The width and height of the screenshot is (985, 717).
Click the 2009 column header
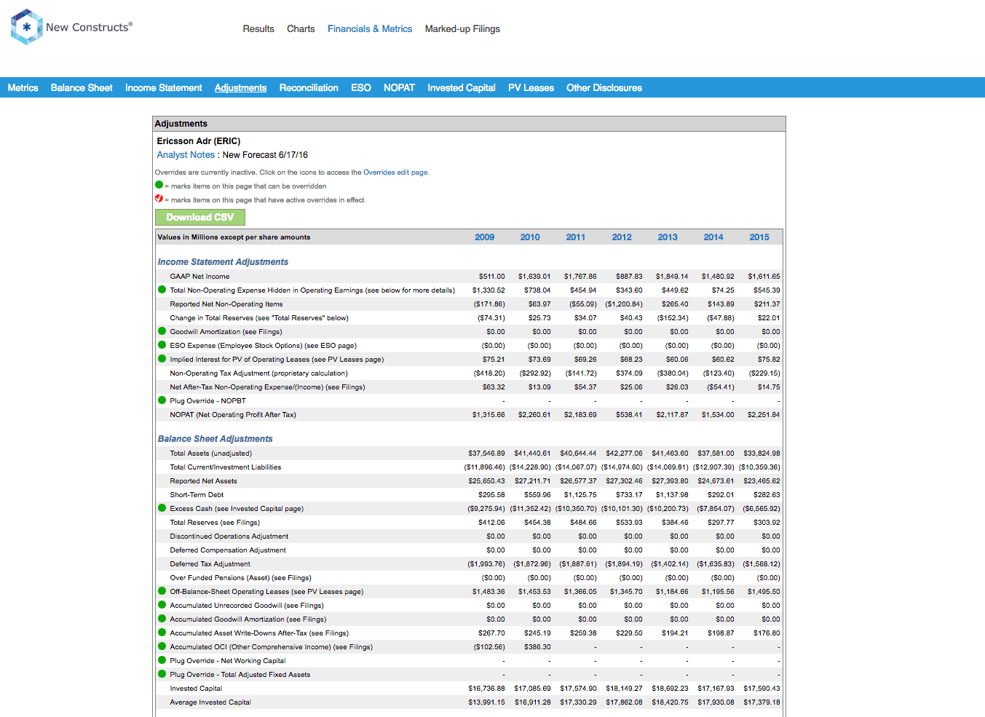point(484,237)
